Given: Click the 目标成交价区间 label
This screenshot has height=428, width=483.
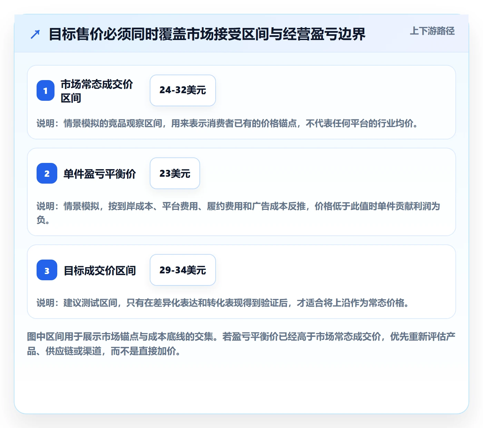Looking at the screenshot, I should pos(100,270).
